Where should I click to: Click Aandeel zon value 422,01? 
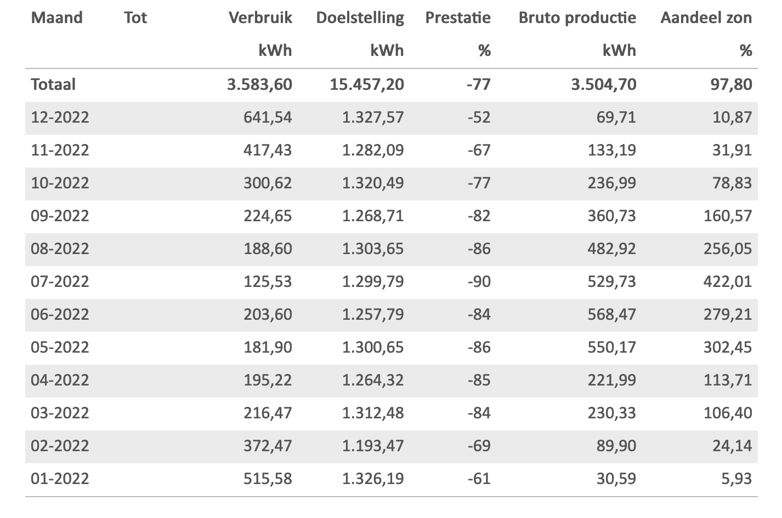click(728, 281)
